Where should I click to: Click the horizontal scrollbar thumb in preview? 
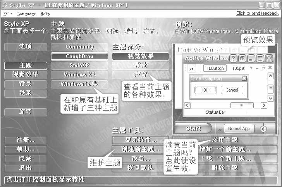point(242,105)
